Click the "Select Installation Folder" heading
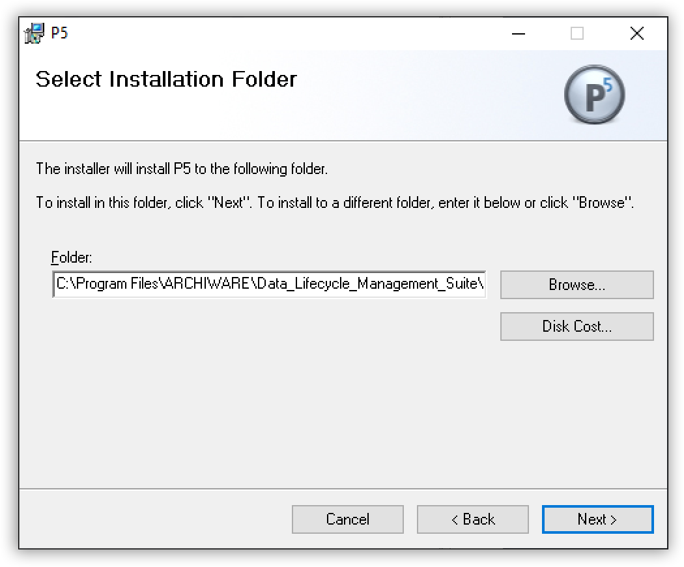Screen dimensions: 684x567 pyautogui.click(x=166, y=80)
